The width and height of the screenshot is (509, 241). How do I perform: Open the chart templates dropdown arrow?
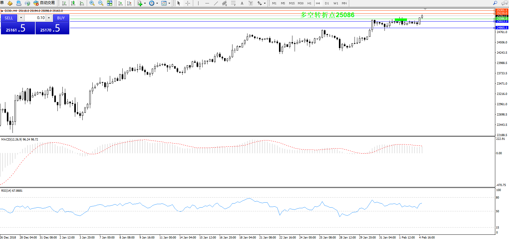pyautogui.click(x=169, y=3)
